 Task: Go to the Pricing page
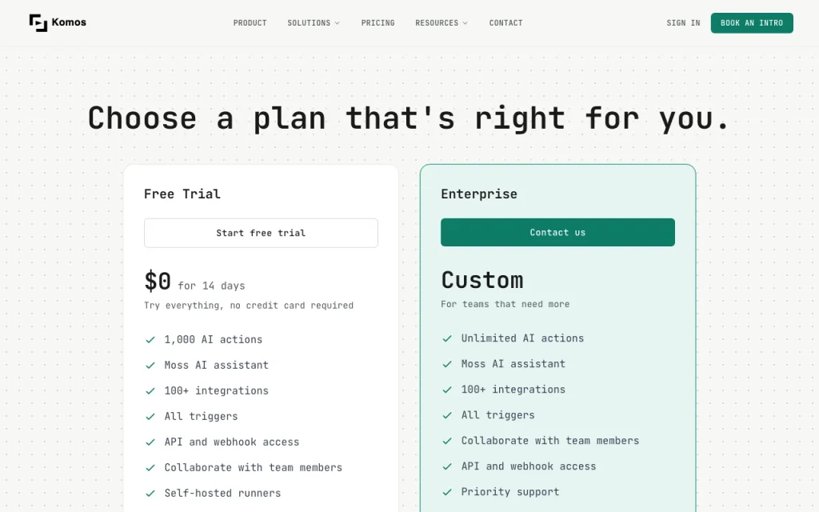[378, 23]
